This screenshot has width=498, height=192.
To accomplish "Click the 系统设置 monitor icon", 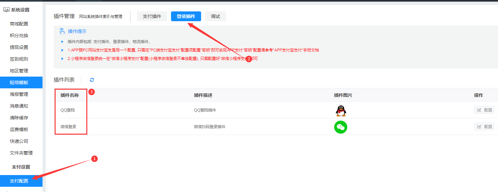I will click(6, 10).
